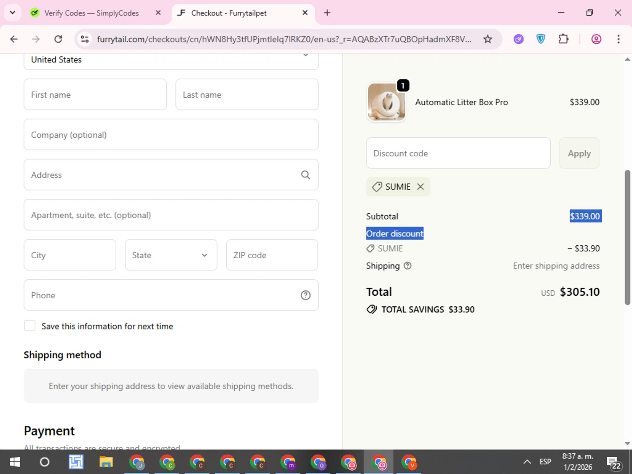The image size is (632, 474).
Task: Open the Extensions puzzle icon
Action: click(563, 39)
